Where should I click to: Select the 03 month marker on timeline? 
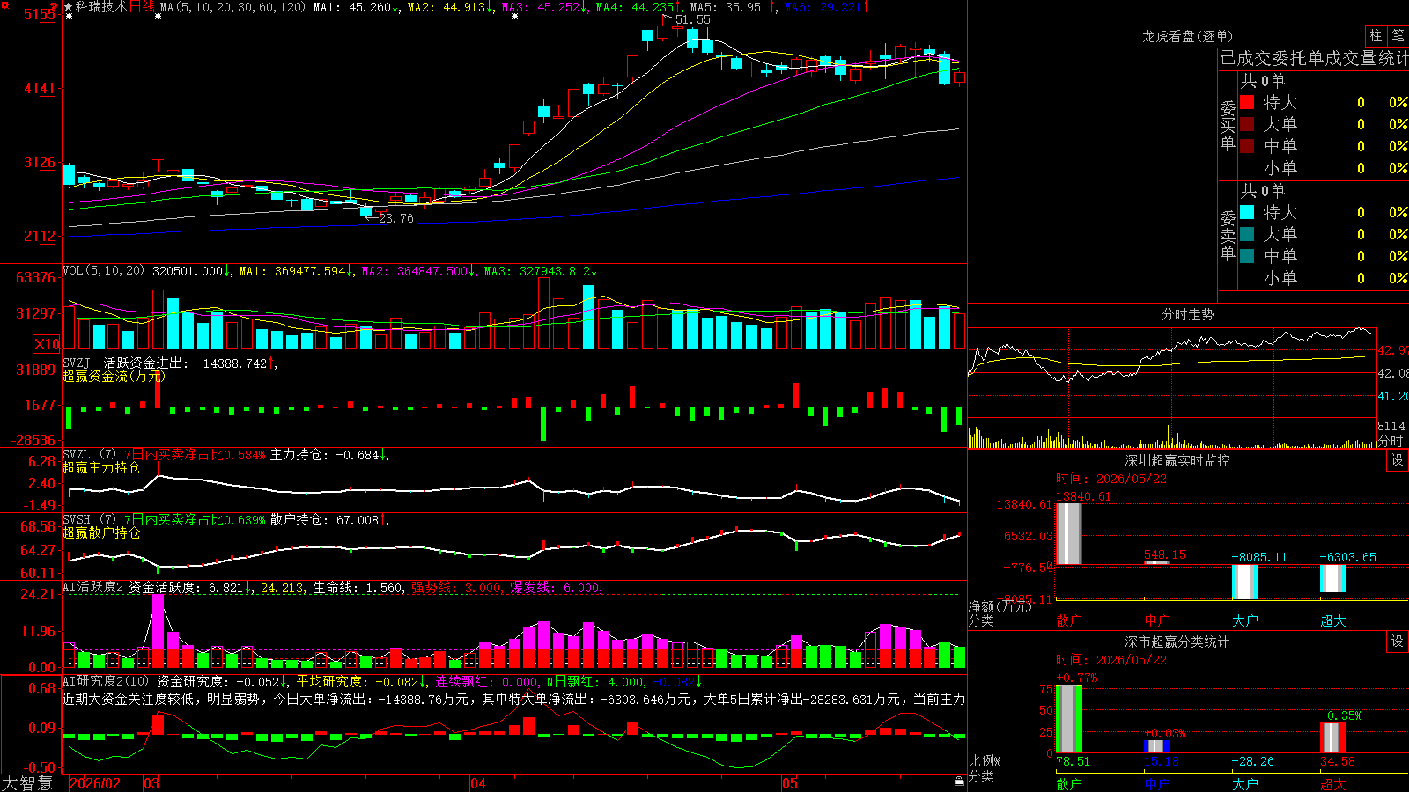(x=151, y=783)
